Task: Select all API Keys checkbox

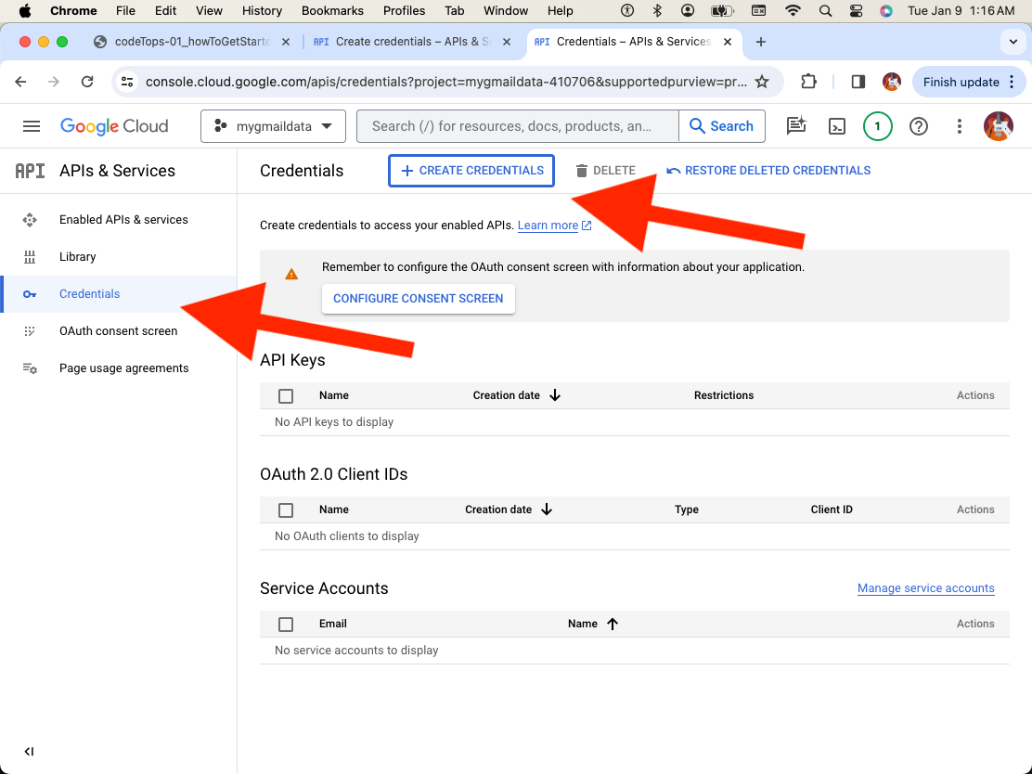Action: [x=286, y=395]
